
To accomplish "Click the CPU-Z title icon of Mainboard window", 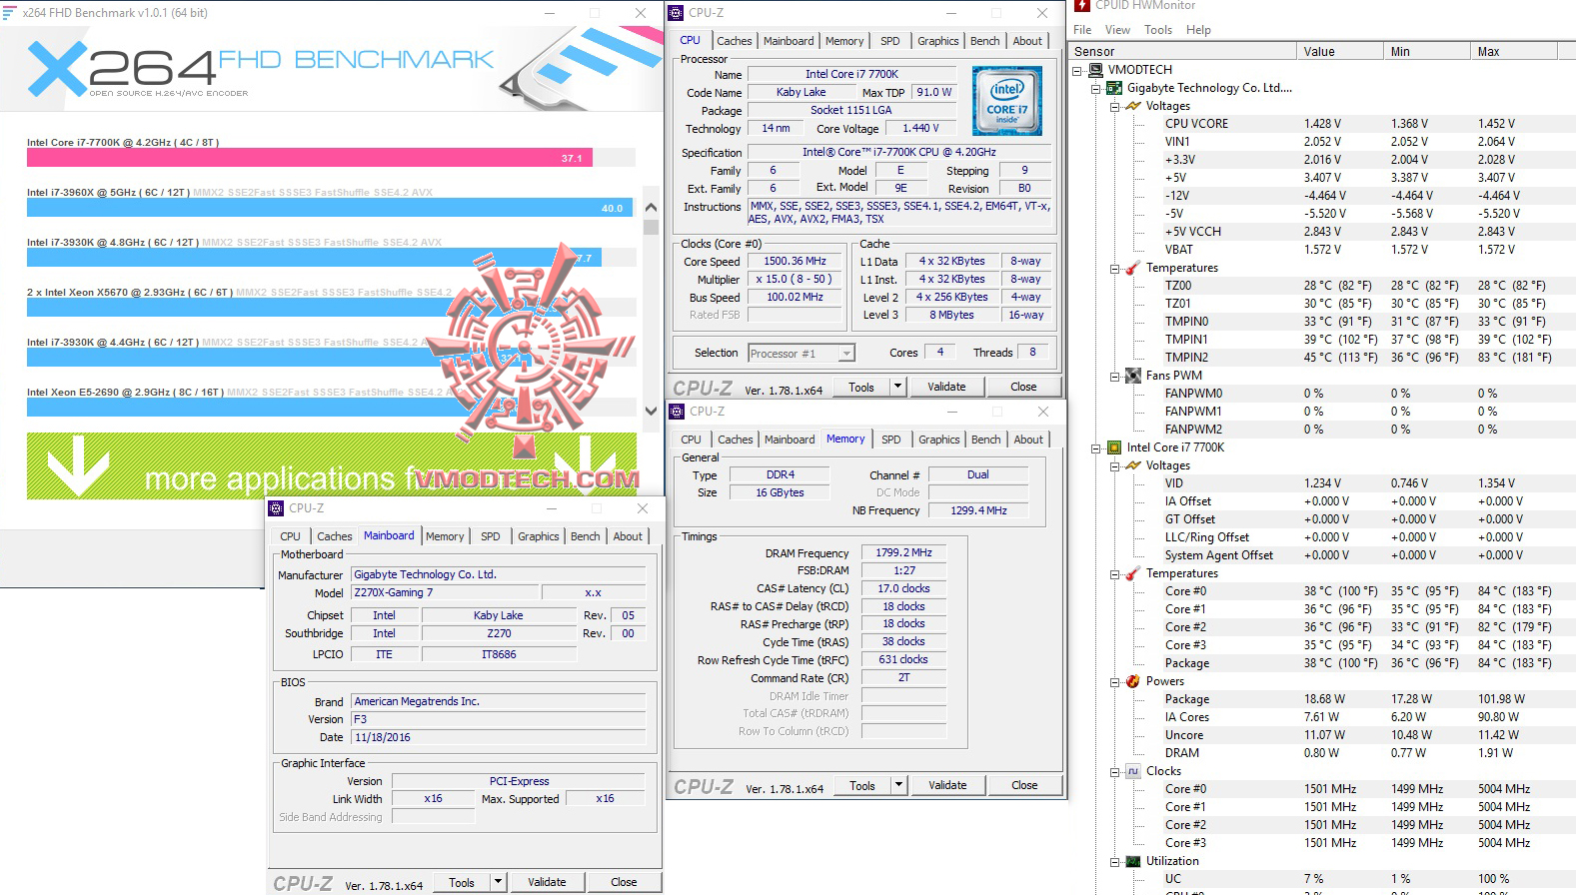I will click(277, 508).
